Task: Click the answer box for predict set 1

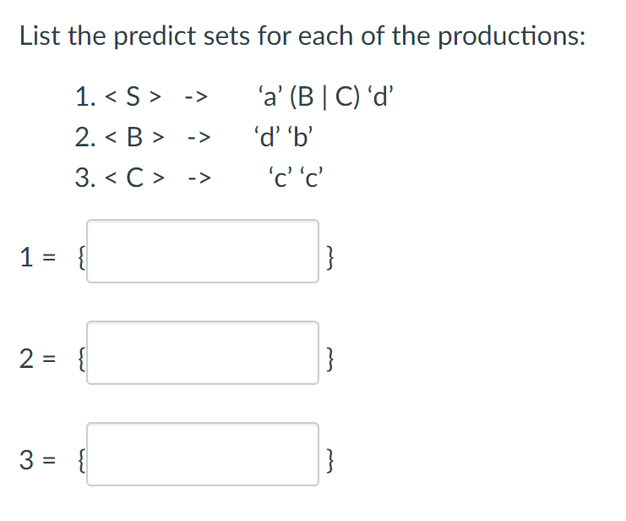Action: [203, 251]
